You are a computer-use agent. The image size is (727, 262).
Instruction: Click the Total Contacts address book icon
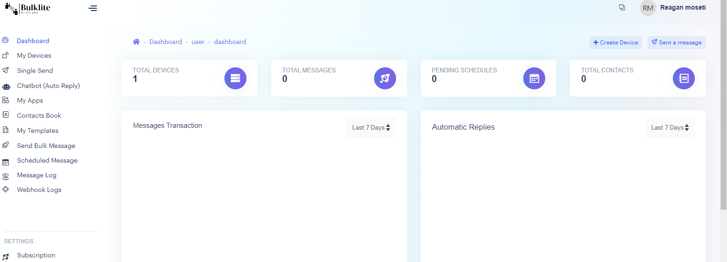click(x=684, y=78)
